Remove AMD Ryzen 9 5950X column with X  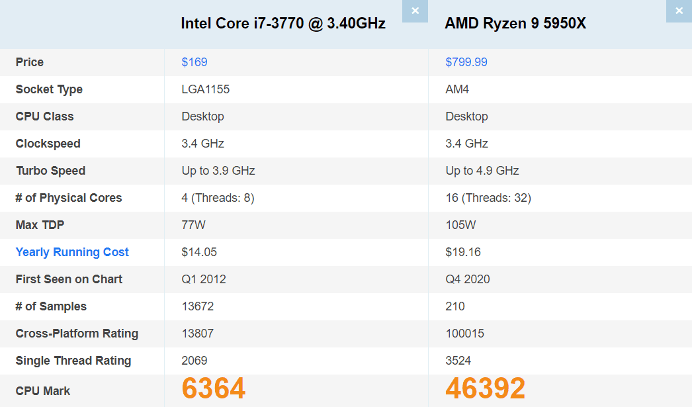tap(679, 11)
